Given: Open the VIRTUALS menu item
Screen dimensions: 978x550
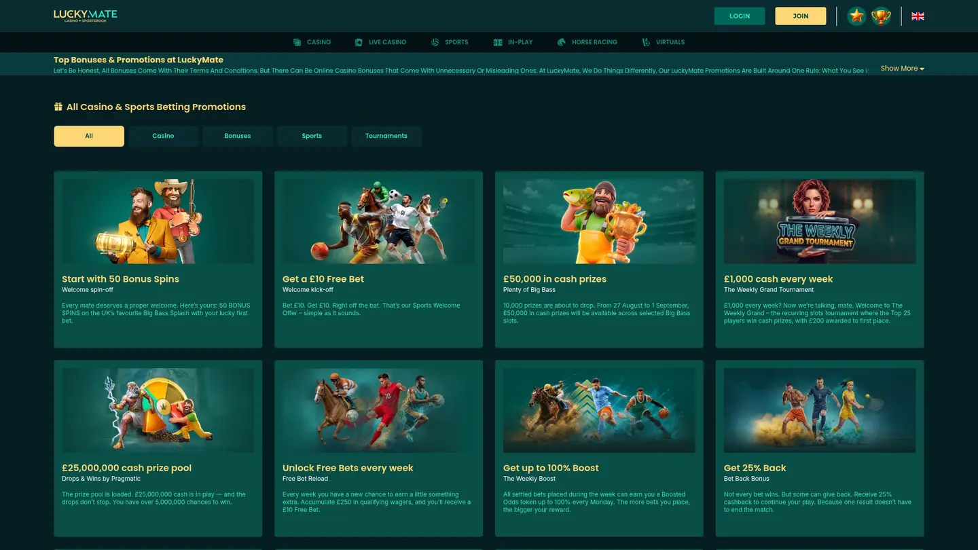Looking at the screenshot, I should 670,42.
